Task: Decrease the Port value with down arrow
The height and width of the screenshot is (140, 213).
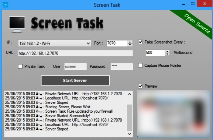Action: point(130,45)
